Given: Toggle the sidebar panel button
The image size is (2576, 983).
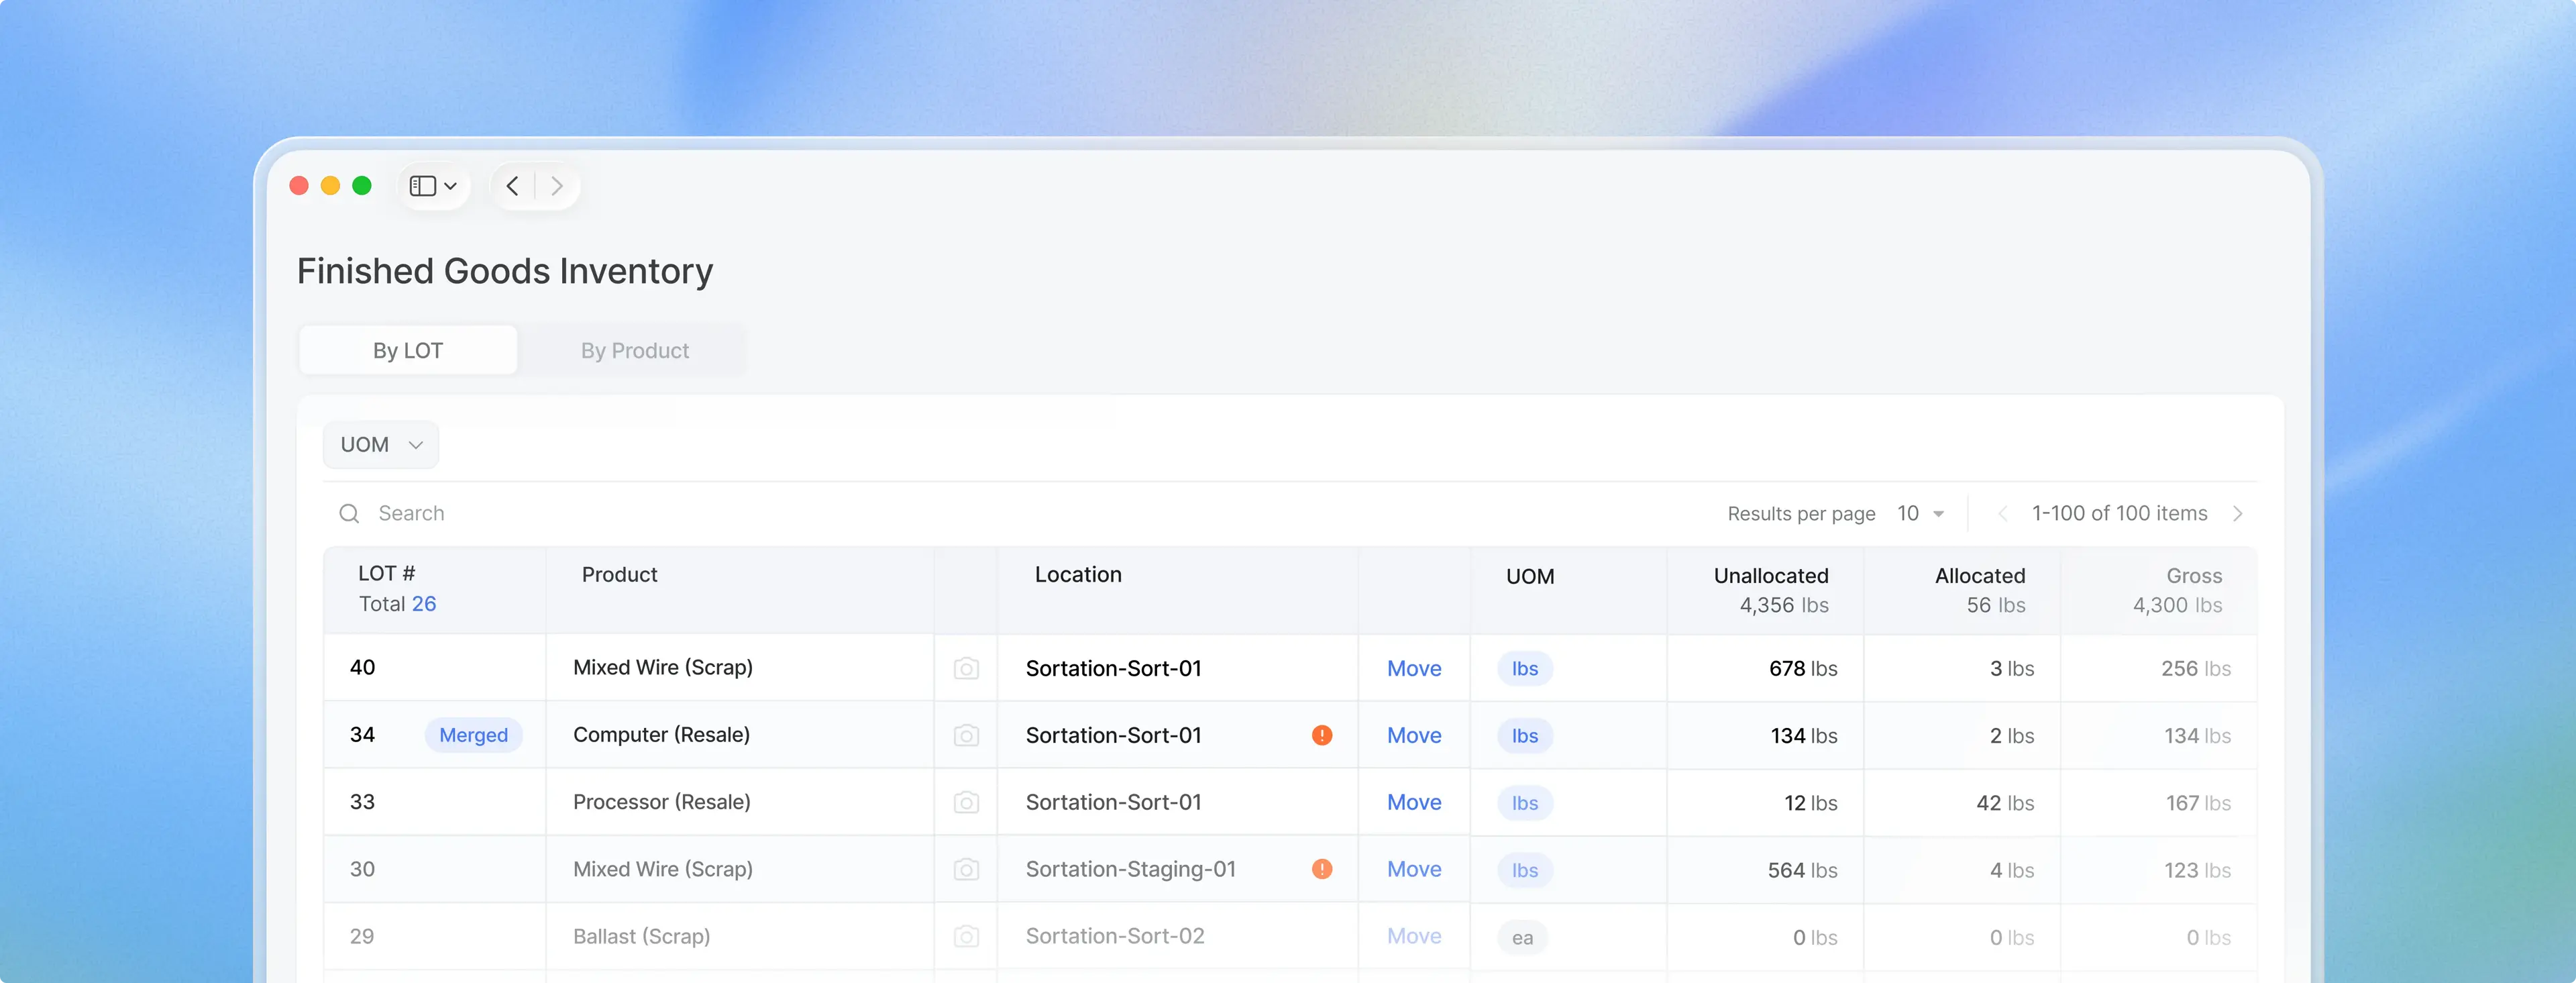Looking at the screenshot, I should pos(434,186).
